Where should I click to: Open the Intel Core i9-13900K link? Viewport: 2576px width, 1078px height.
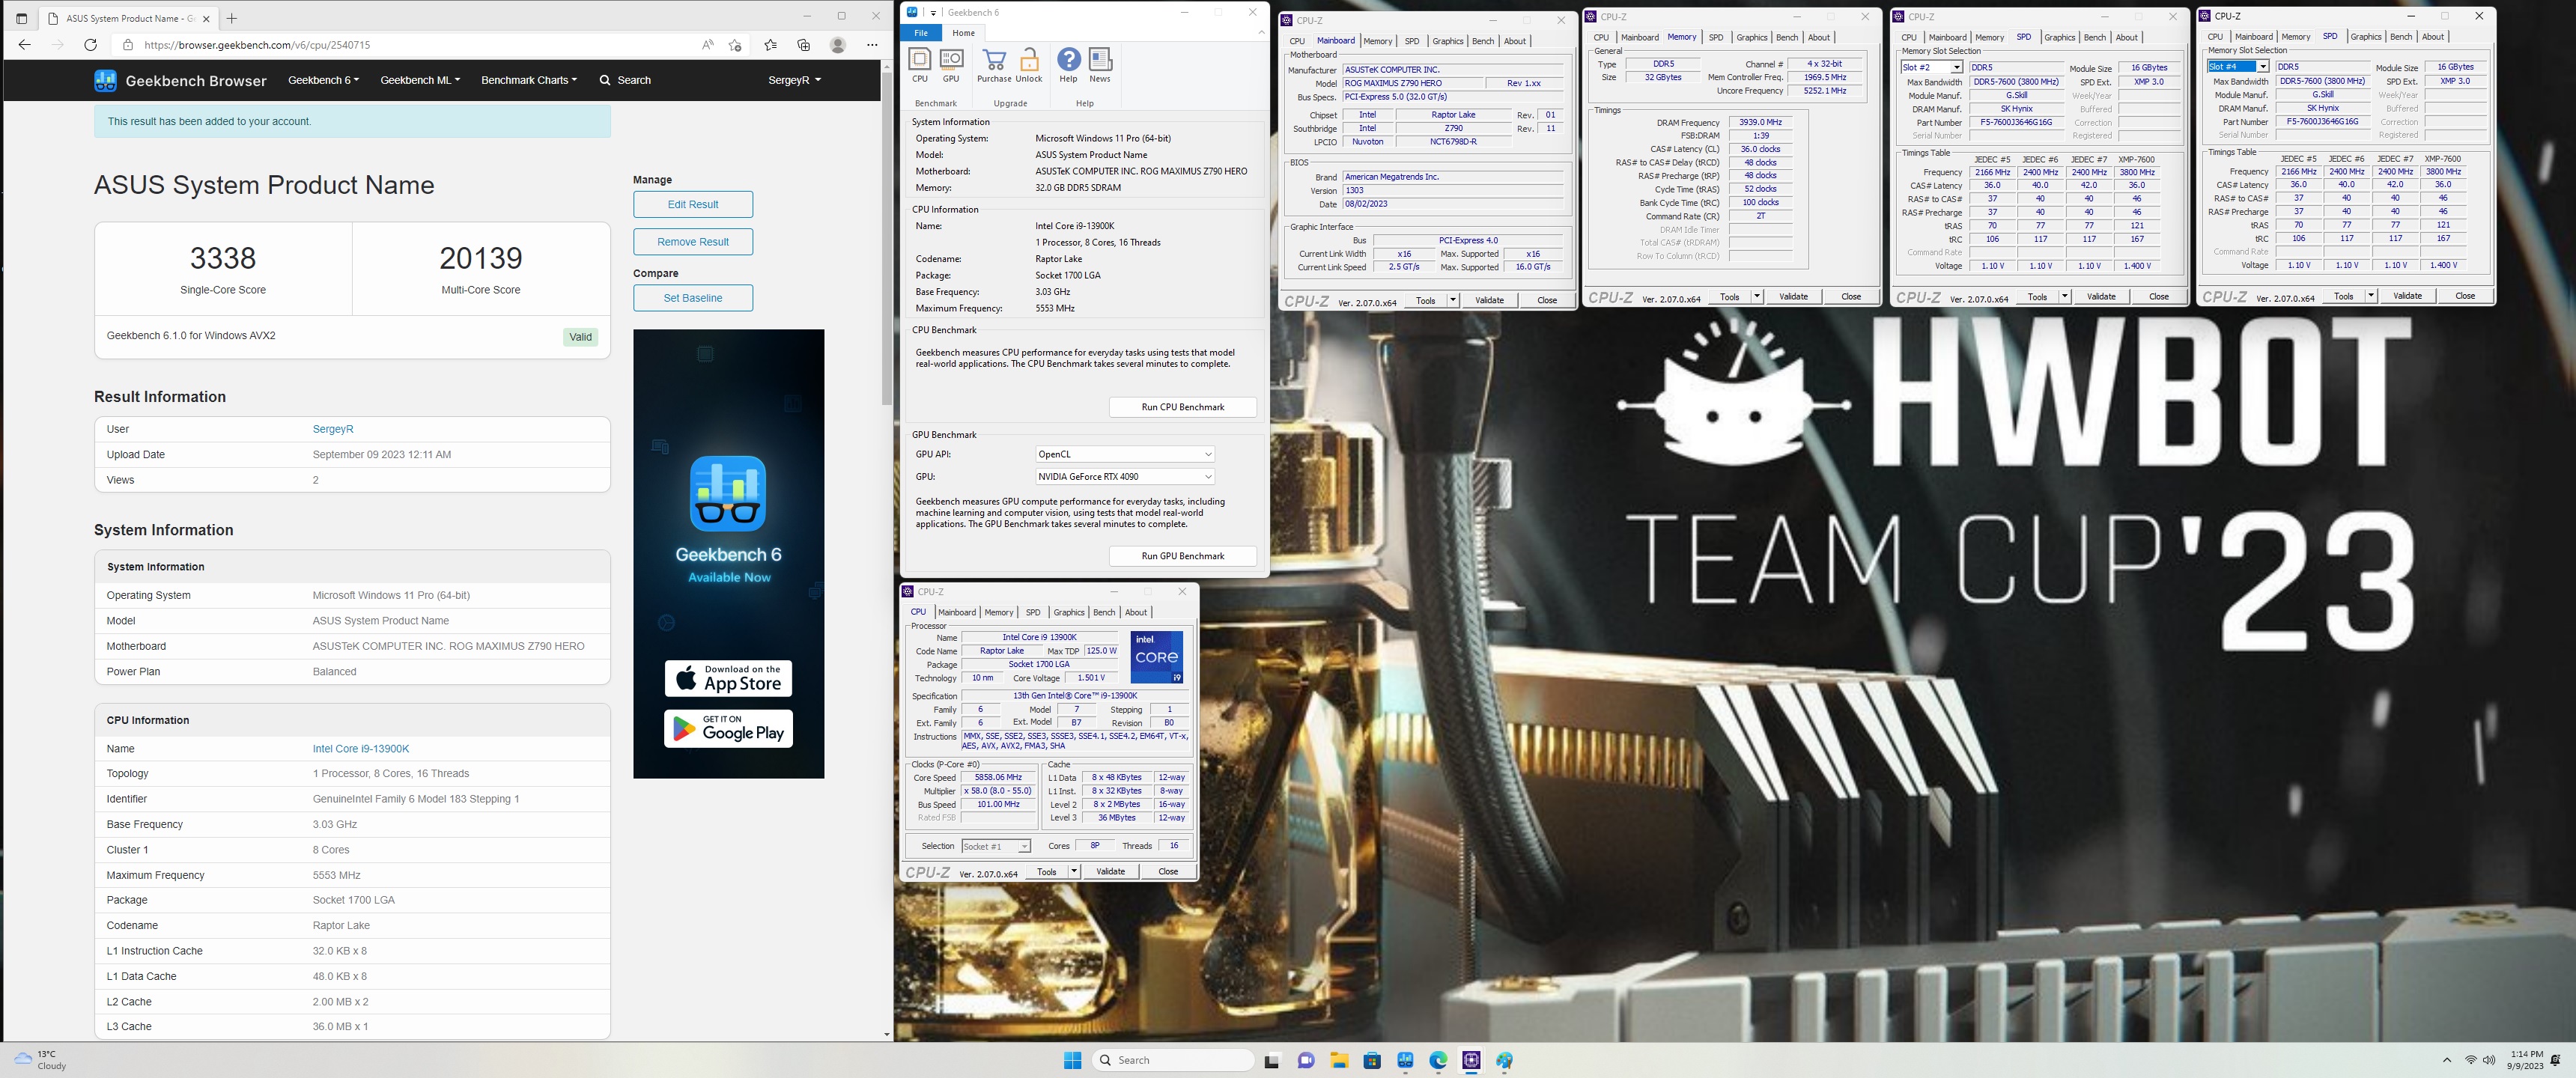coord(361,749)
